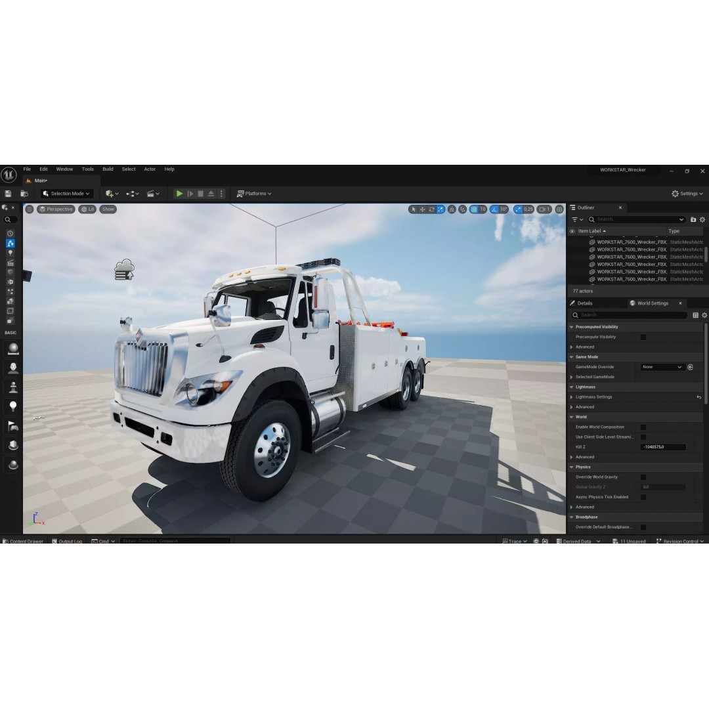Activate the Select objects arrow tool
The height and width of the screenshot is (709, 709).
point(413,209)
